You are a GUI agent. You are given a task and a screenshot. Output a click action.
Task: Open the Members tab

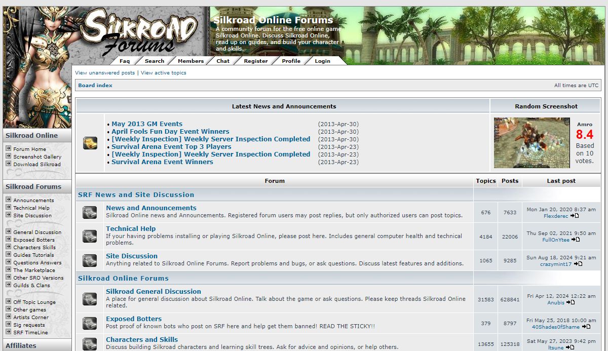[191, 61]
